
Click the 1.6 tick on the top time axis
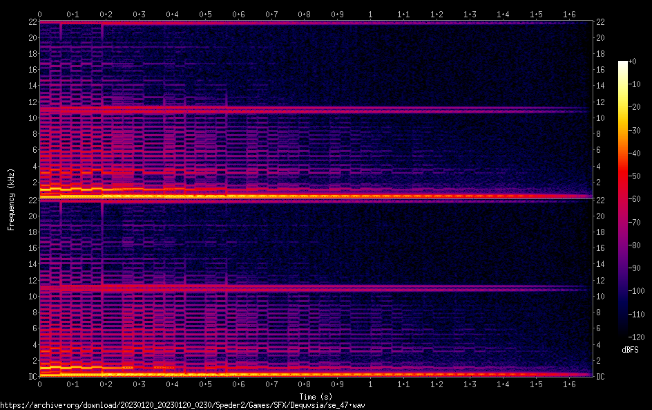pyautogui.click(x=569, y=14)
